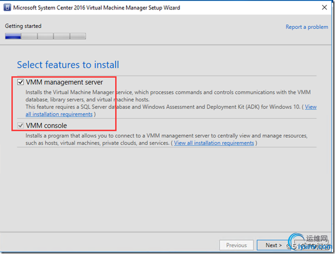Click the fourth progress step segment
Viewport: 335px width, 254px height.
pos(62,37)
